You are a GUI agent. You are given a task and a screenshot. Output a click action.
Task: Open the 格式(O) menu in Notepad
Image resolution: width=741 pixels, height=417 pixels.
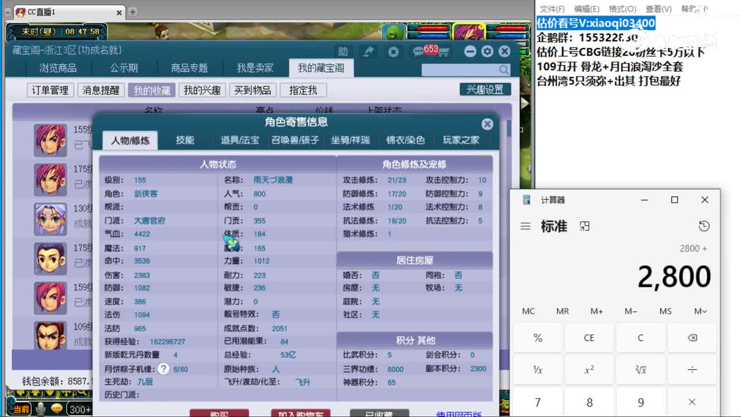[x=621, y=9]
